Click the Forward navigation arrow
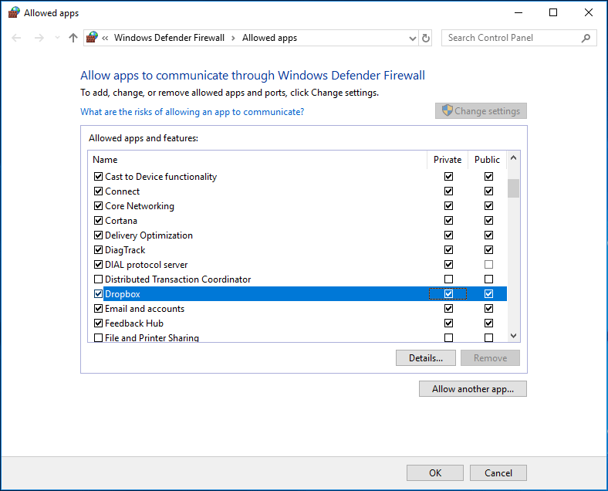608x491 pixels. pos(39,38)
